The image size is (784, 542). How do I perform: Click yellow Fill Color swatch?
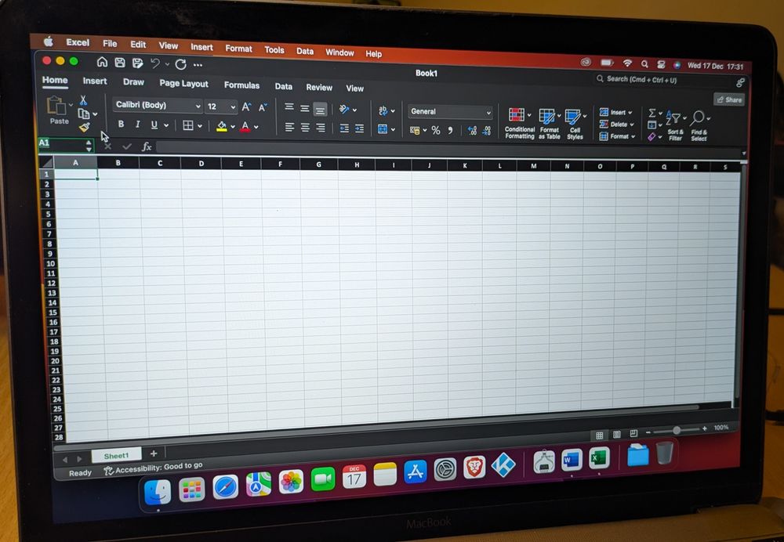[x=222, y=126]
